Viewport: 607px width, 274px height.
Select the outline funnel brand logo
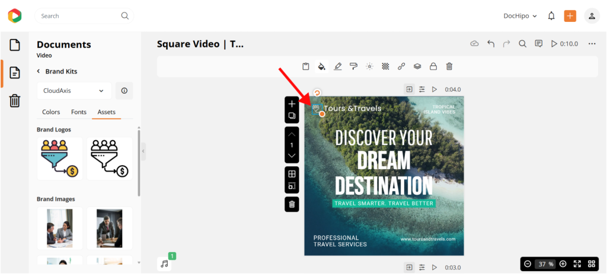point(110,159)
